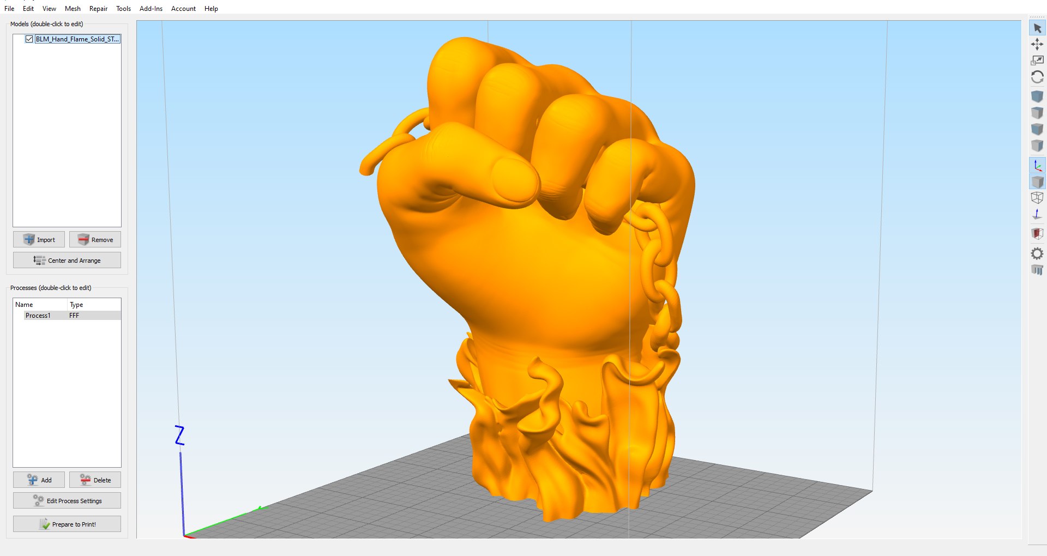The image size is (1047, 556).
Task: Open the cross section view tool
Action: pyautogui.click(x=1037, y=234)
